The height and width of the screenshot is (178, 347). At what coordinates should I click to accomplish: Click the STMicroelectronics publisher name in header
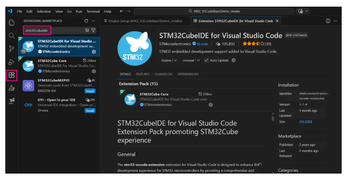pos(175,44)
